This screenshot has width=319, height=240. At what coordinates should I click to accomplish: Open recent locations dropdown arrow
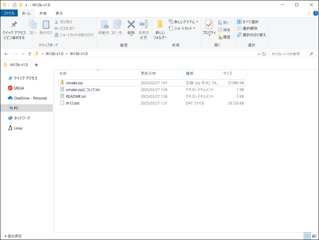click(x=23, y=54)
